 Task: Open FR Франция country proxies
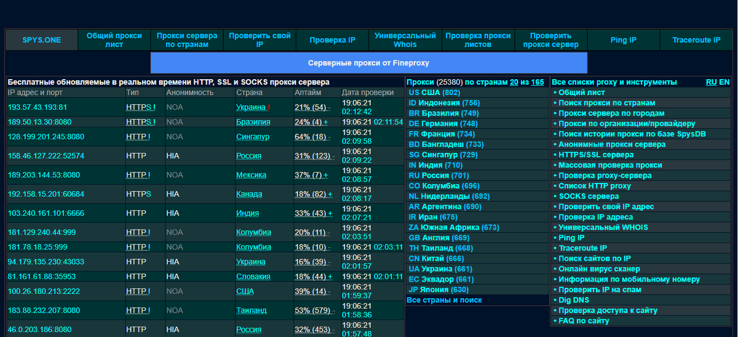[x=442, y=134]
